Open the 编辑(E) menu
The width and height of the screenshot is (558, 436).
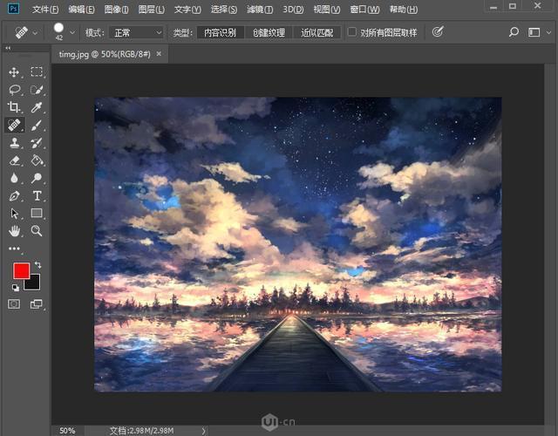[x=81, y=10]
